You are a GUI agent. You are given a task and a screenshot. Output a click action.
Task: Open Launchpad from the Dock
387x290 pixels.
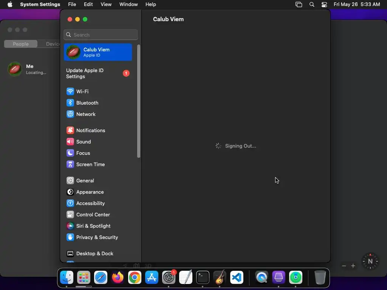tap(84, 278)
